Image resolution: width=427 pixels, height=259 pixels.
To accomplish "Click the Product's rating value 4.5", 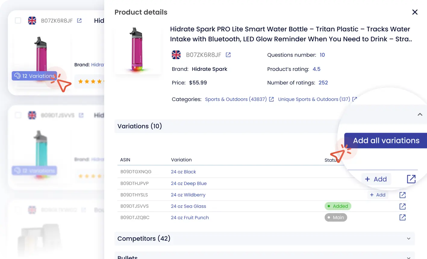I will [316, 69].
